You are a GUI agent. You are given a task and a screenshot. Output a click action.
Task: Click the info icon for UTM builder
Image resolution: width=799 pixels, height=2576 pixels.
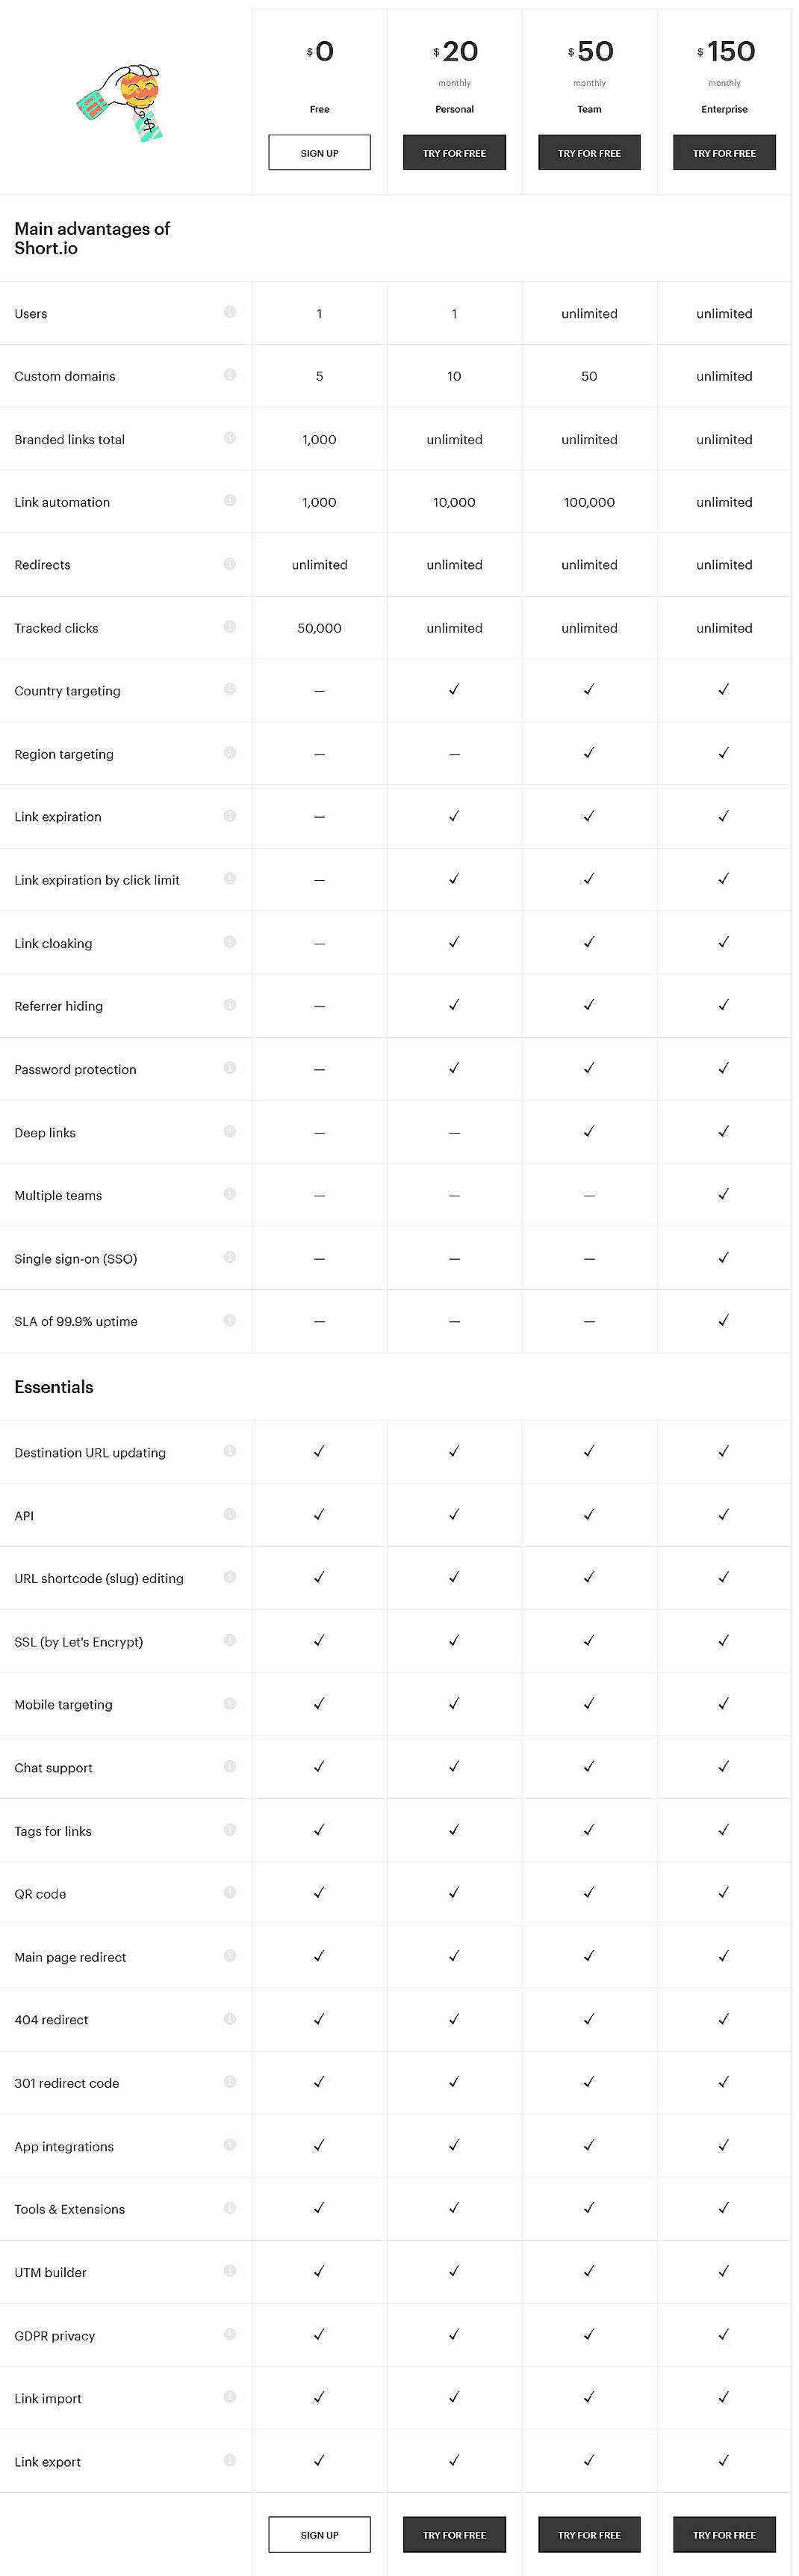click(x=230, y=2271)
